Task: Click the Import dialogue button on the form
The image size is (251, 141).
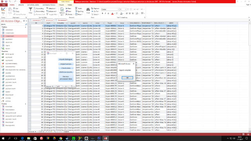Action: (x=65, y=59)
